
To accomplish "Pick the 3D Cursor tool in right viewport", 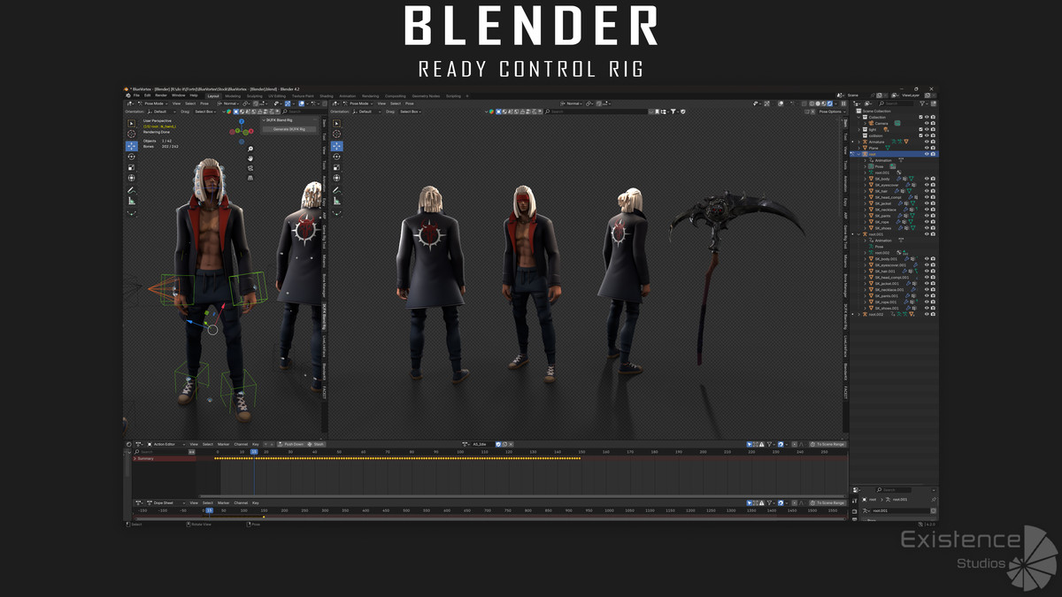I will [x=337, y=134].
